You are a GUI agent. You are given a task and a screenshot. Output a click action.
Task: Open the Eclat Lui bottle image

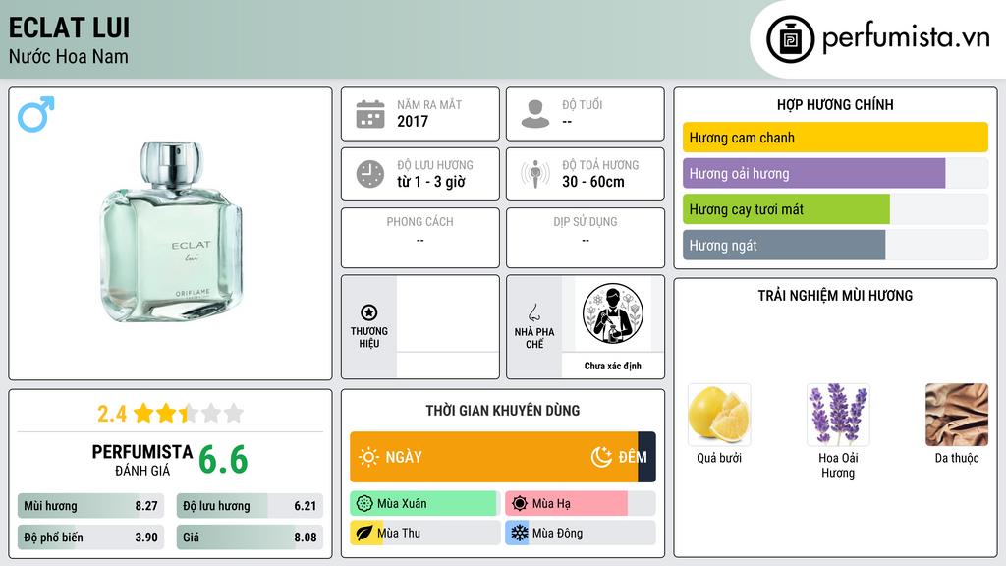[171, 232]
